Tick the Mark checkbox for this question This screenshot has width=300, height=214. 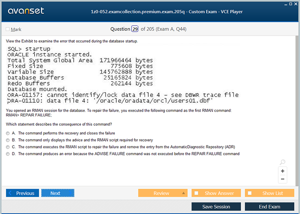point(8,30)
